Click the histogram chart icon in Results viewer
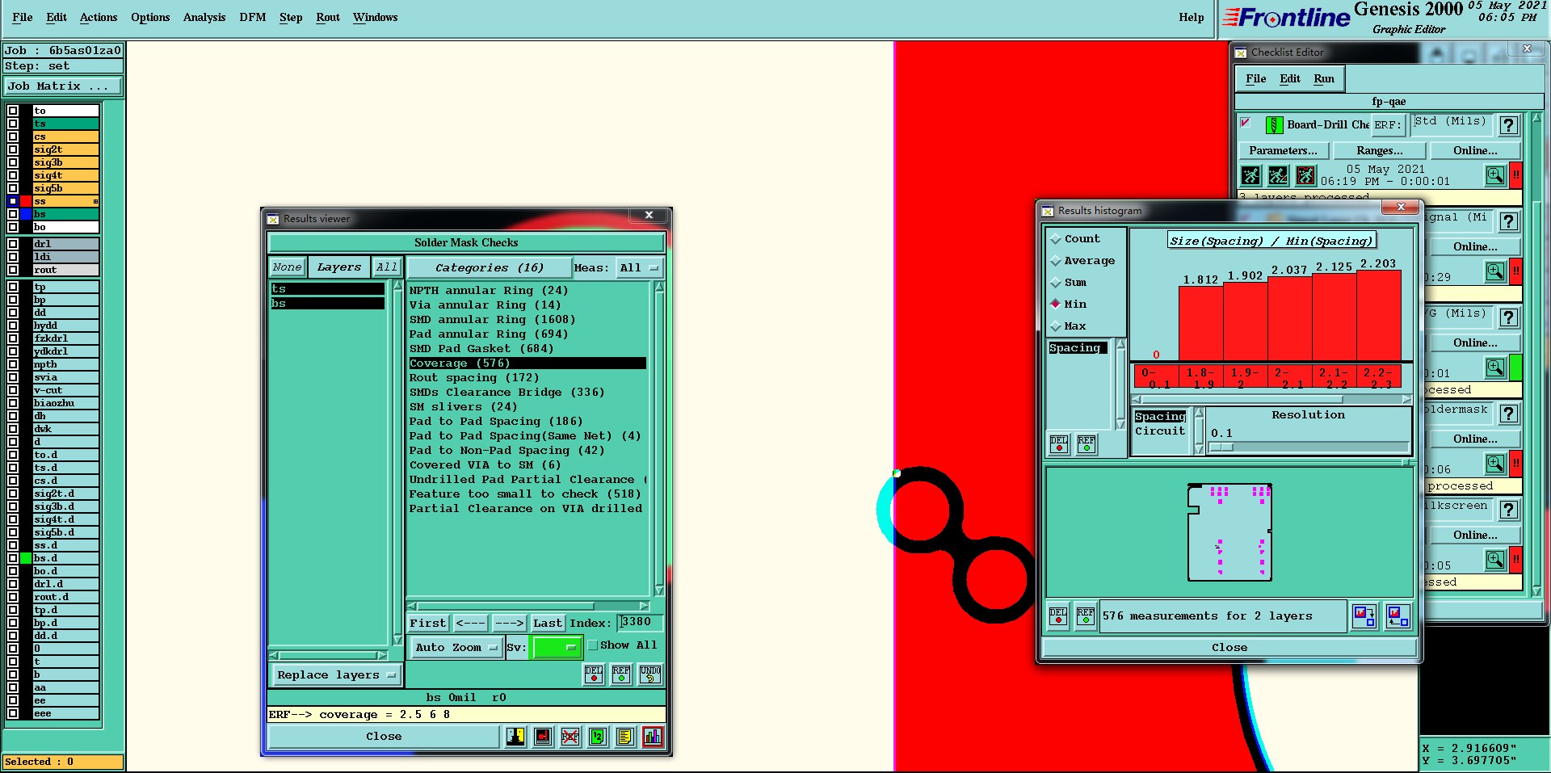This screenshot has width=1551, height=773. pos(653,736)
